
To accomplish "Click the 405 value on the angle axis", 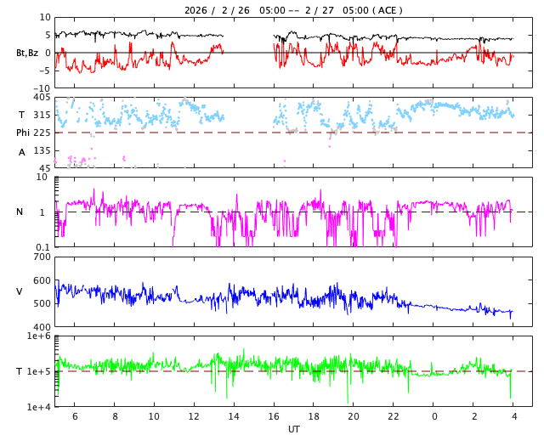I will (41, 98).
